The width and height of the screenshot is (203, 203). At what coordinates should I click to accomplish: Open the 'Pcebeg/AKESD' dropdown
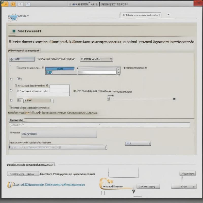(x=96, y=59)
